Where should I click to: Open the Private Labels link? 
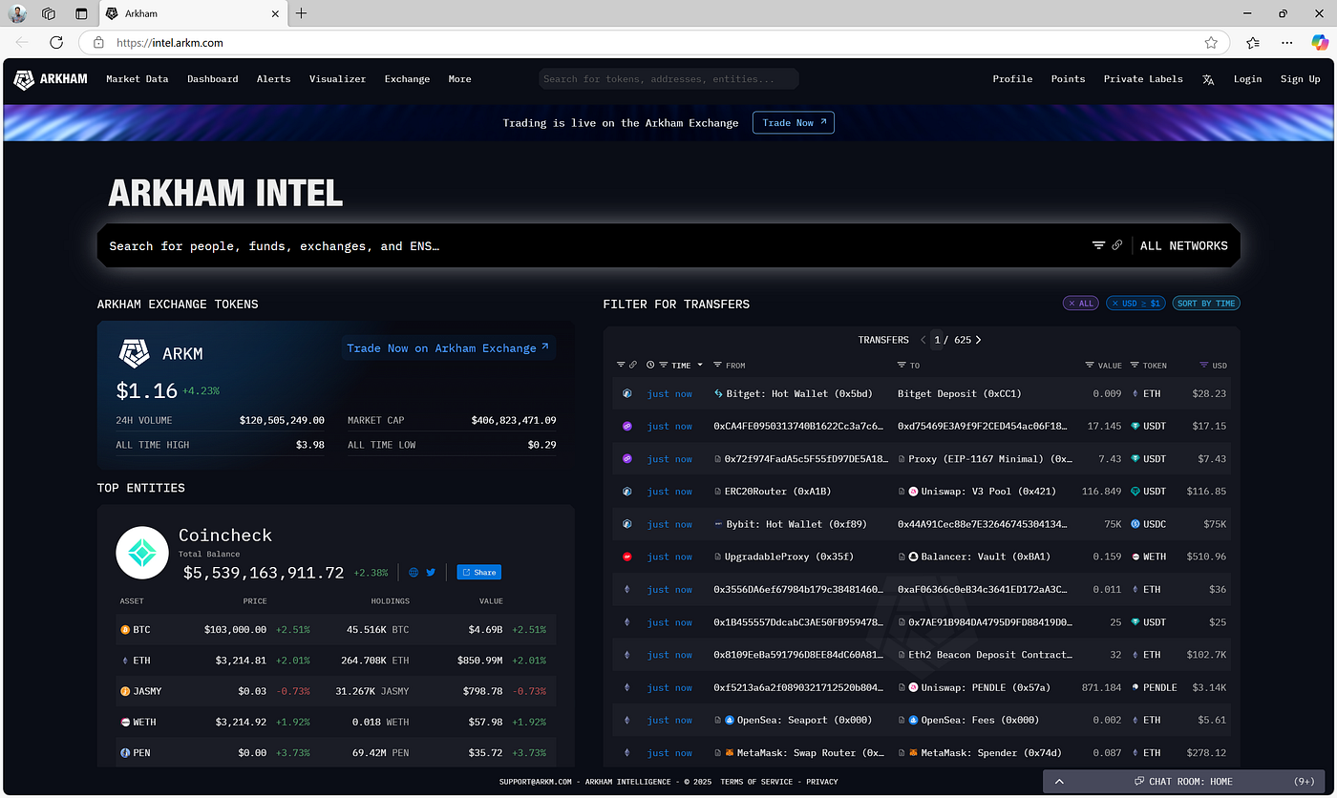click(x=1143, y=79)
